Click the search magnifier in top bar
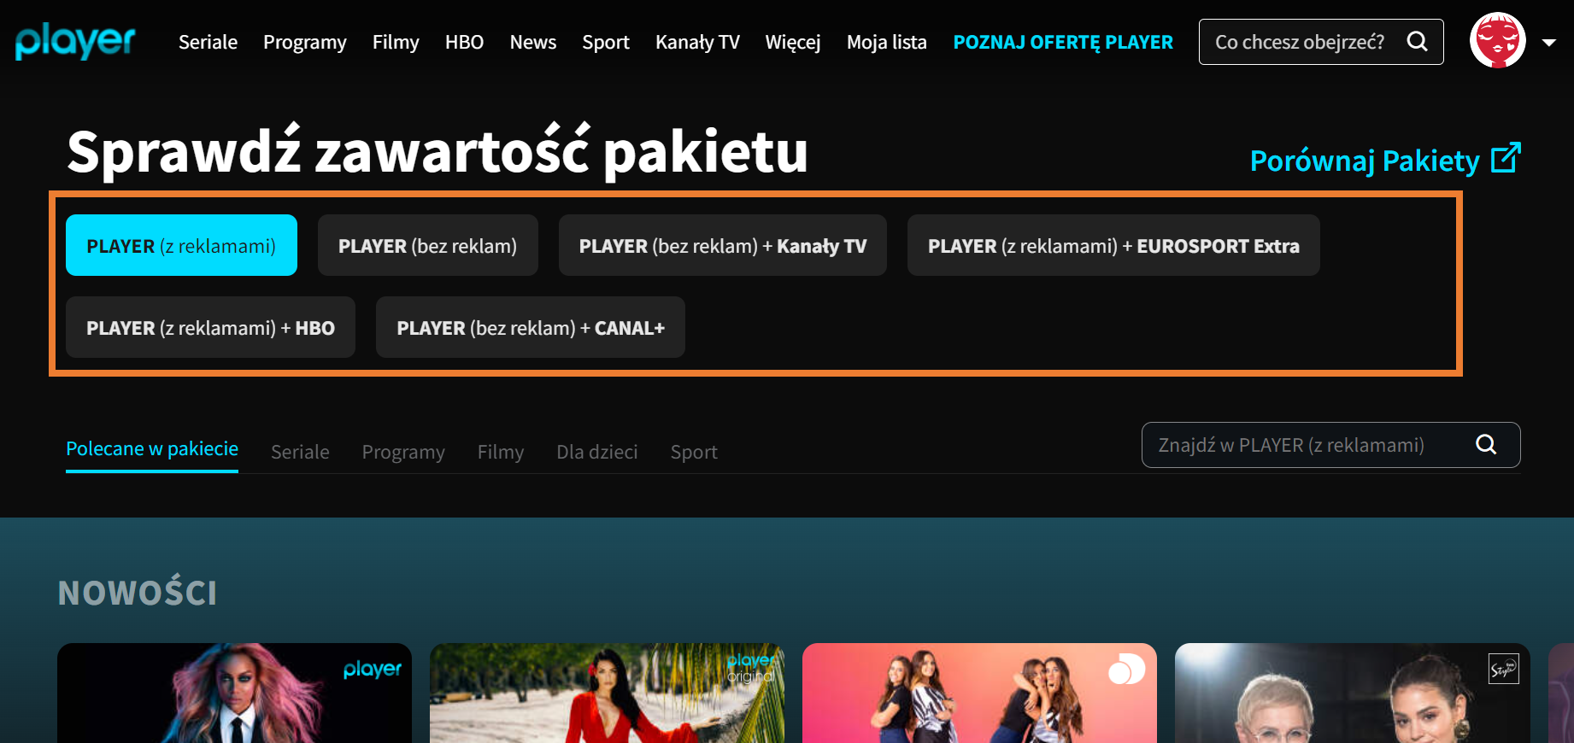The width and height of the screenshot is (1574, 743). (1417, 41)
